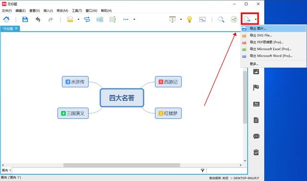Choose 导出 Microsoft Excel [Pro]... option
307x181 pixels.
click(273, 49)
